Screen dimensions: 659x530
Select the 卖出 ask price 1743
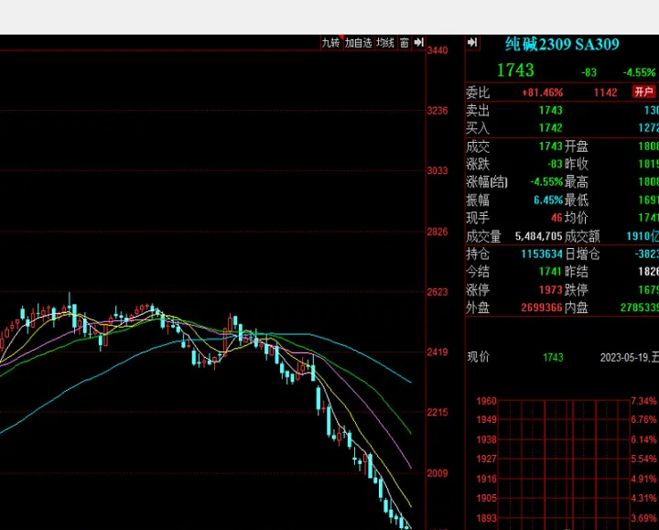pyautogui.click(x=551, y=111)
